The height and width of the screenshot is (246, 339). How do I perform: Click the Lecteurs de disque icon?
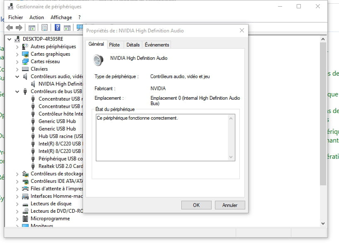pyautogui.click(x=25, y=204)
